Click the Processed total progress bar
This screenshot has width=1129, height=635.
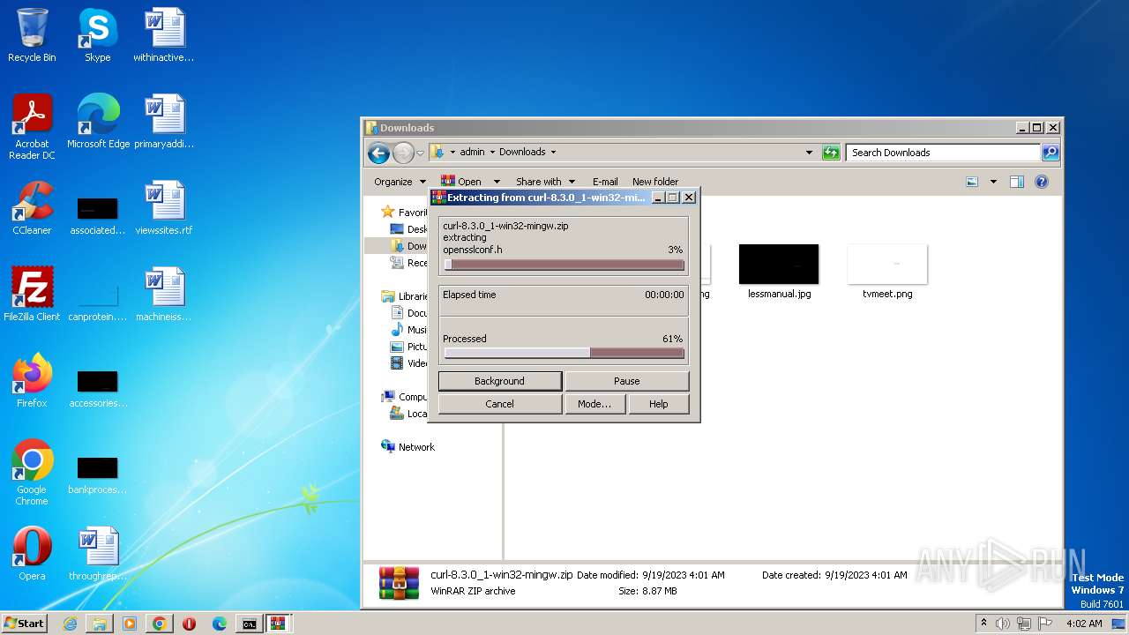coord(564,353)
